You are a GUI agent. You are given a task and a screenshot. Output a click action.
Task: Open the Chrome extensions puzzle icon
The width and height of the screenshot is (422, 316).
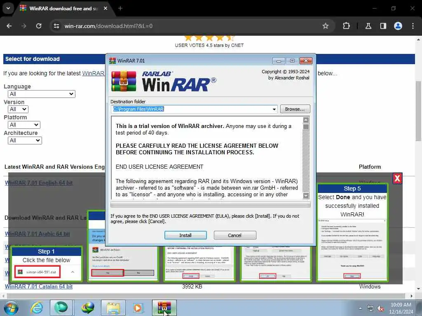click(x=346, y=26)
